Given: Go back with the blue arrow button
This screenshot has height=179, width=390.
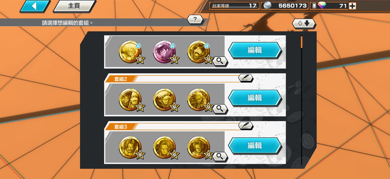Looking at the screenshot, I should (x=35, y=6).
